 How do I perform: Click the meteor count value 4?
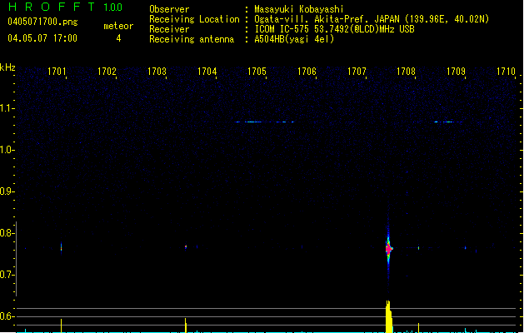118,38
